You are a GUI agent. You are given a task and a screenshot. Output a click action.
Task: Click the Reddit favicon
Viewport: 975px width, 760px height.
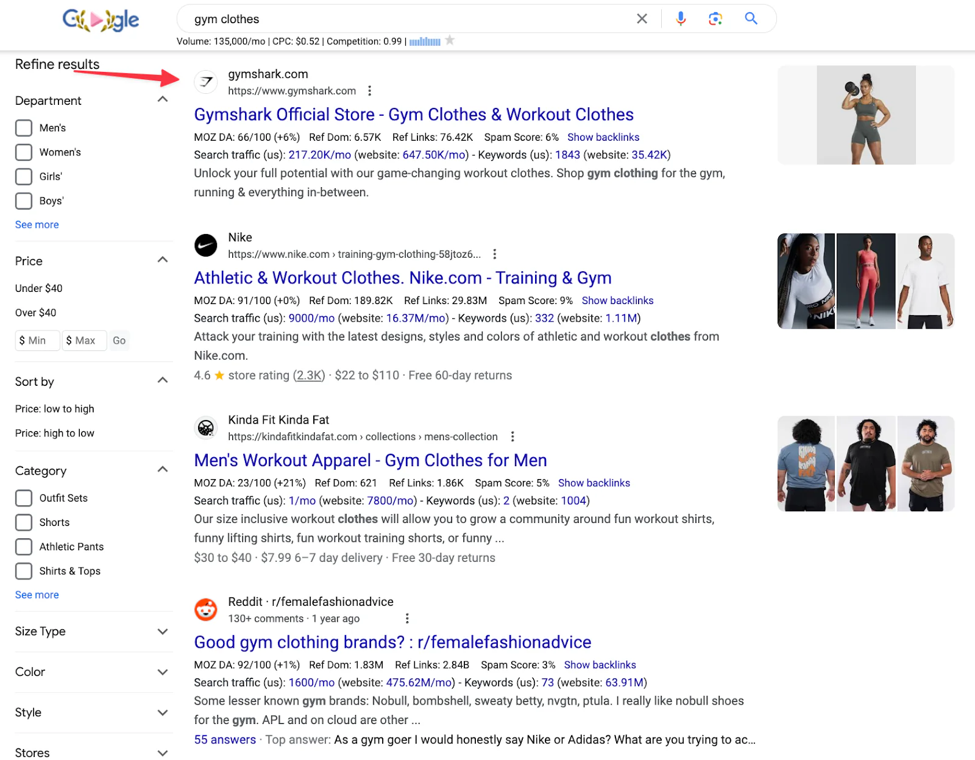(205, 609)
